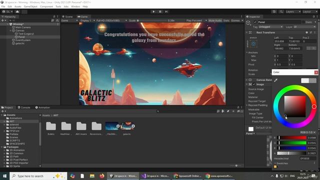Open Winning scene options menu in Hierarchy
320x180 pixels.
58,24
